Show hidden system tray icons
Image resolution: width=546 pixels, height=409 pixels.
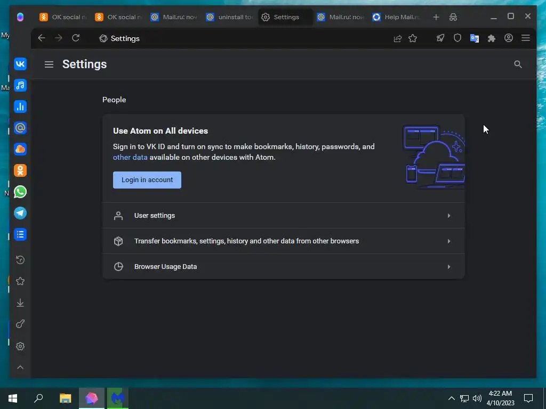pyautogui.click(x=451, y=398)
